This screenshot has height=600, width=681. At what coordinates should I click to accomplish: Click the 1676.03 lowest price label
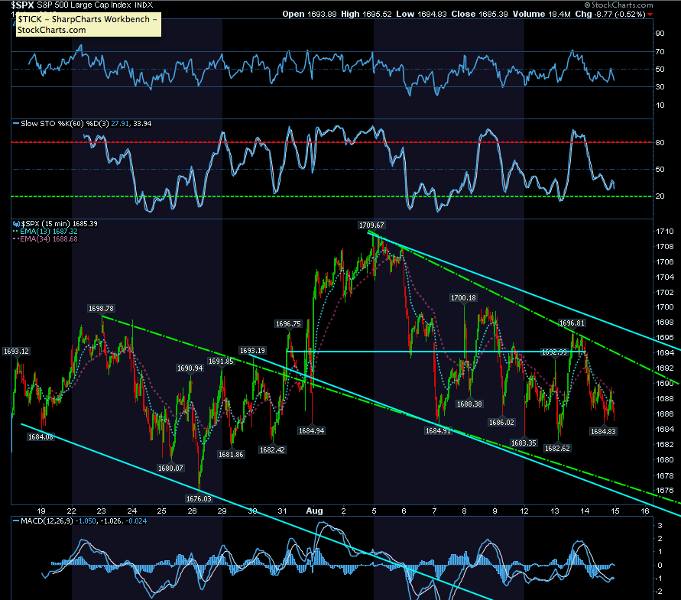pyautogui.click(x=199, y=499)
